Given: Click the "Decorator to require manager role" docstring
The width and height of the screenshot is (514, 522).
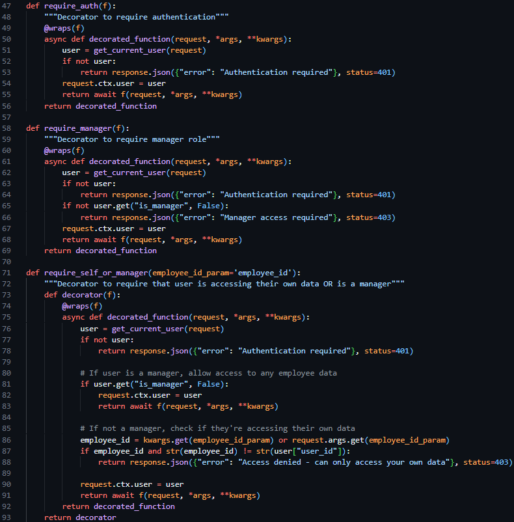Looking at the screenshot, I should 131,139.
